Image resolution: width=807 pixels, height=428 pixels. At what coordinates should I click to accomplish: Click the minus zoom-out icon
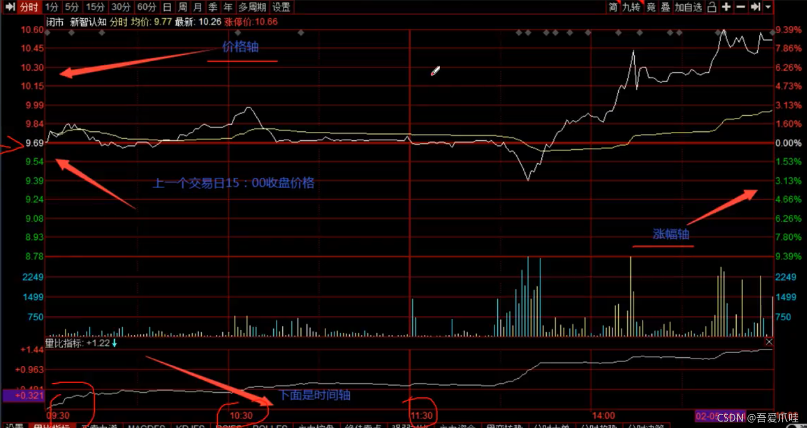tap(741, 7)
